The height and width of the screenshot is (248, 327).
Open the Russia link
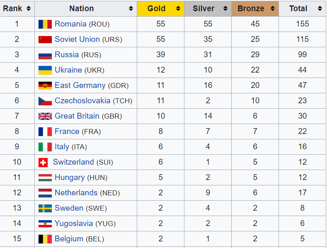(67, 55)
